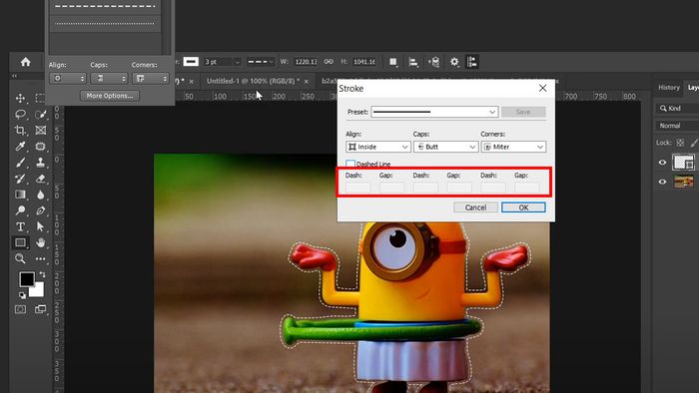Image resolution: width=699 pixels, height=393 pixels.
Task: Open the Caps dropdown in stroke popup
Action: tap(109, 79)
